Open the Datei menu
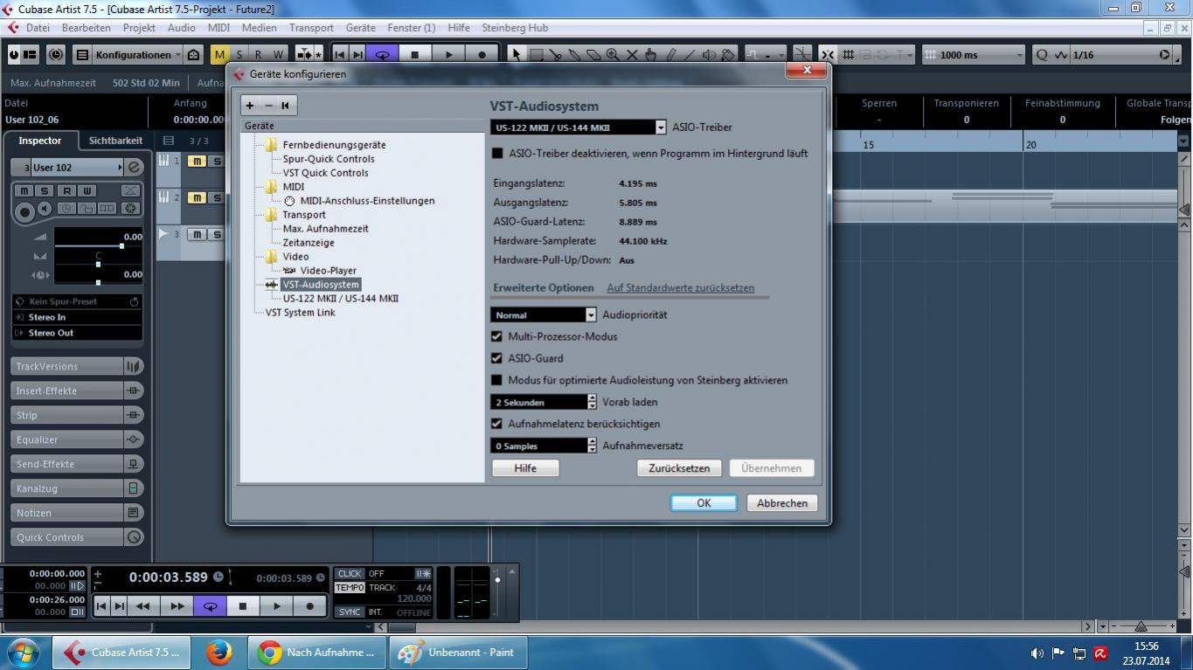The width and height of the screenshot is (1193, 670). click(38, 27)
